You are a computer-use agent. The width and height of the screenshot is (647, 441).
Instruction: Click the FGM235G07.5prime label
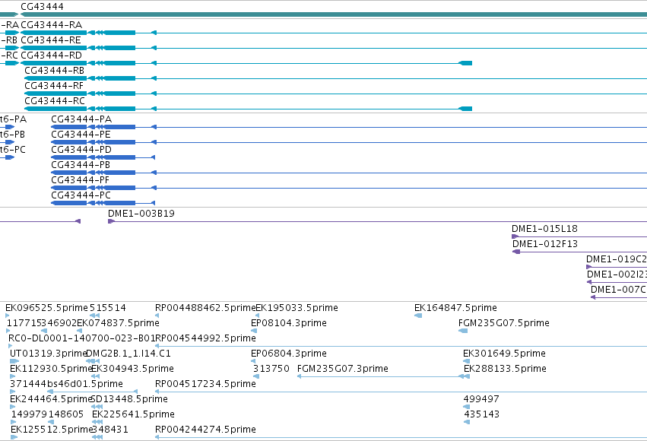(x=504, y=323)
